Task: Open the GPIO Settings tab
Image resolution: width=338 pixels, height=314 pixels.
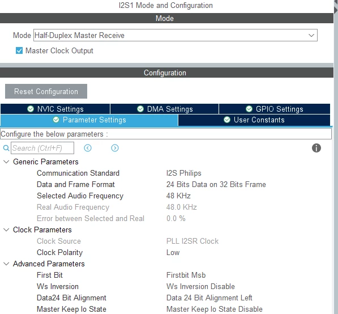Action: (x=275, y=109)
